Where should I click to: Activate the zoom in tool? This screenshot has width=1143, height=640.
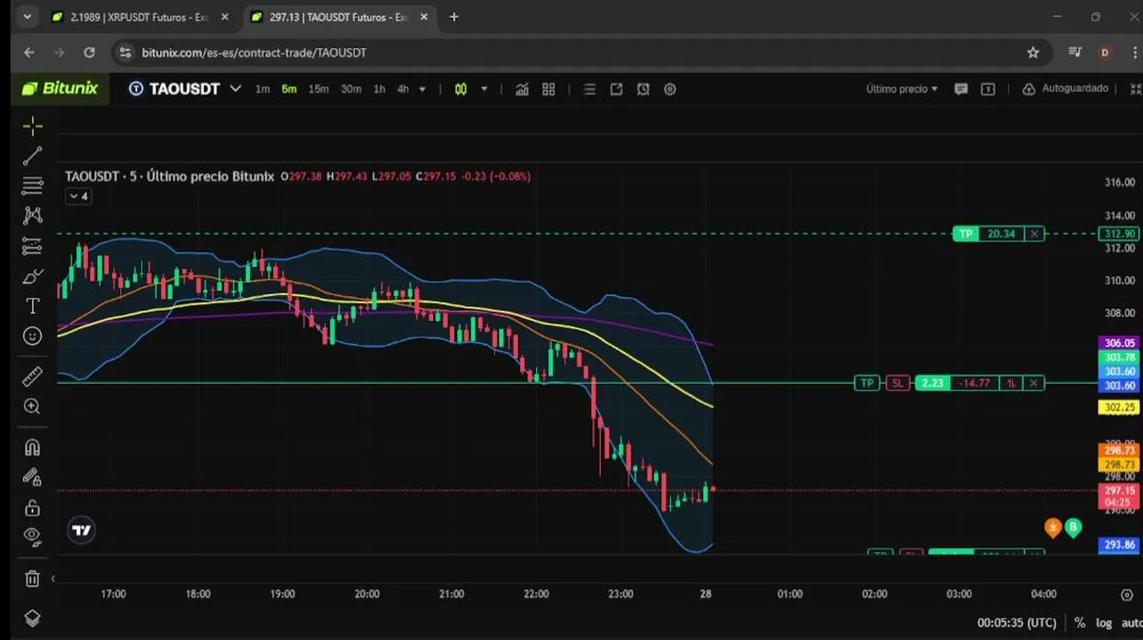32,406
